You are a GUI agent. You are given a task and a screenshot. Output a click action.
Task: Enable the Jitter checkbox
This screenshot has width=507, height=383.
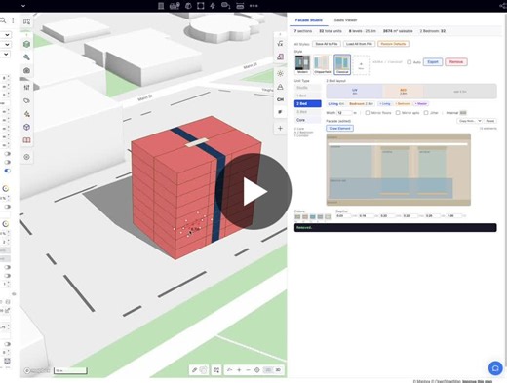click(426, 113)
